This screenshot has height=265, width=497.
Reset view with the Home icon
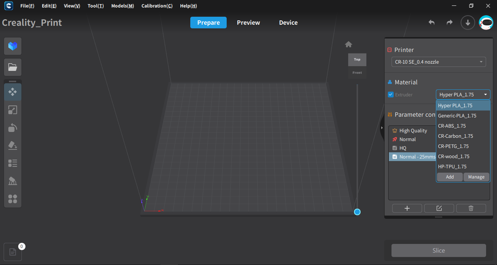click(349, 44)
